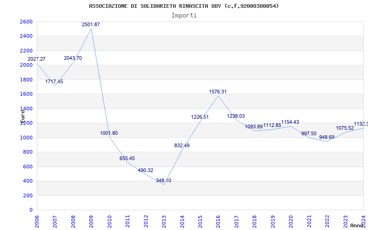
Task: Click the 832.49 data label
Action: (182, 145)
